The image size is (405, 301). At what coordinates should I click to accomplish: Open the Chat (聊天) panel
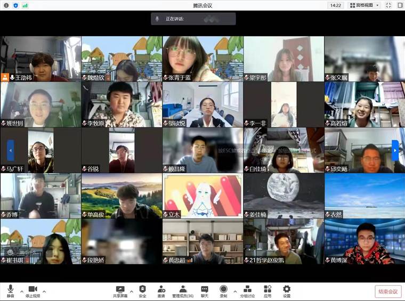coord(205,291)
